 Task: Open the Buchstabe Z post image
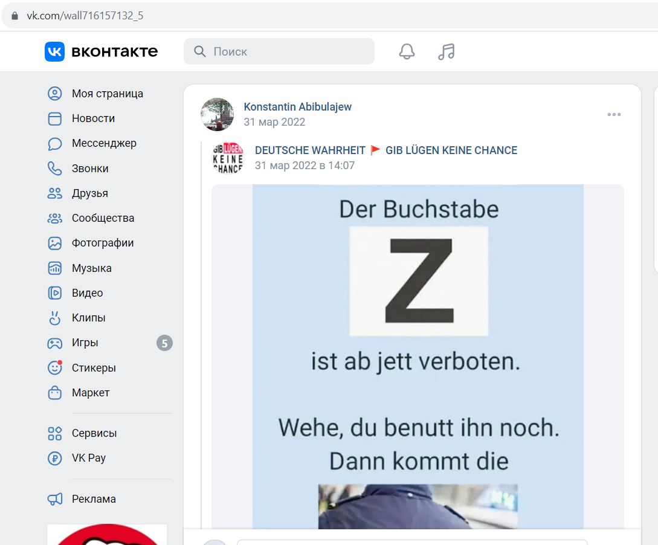coord(418,356)
